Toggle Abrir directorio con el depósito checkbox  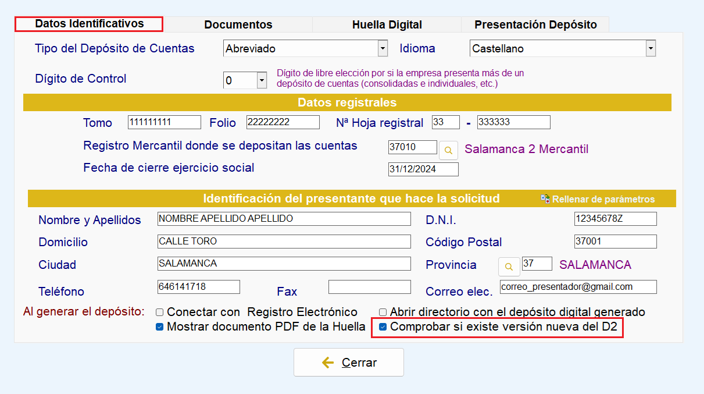(383, 313)
